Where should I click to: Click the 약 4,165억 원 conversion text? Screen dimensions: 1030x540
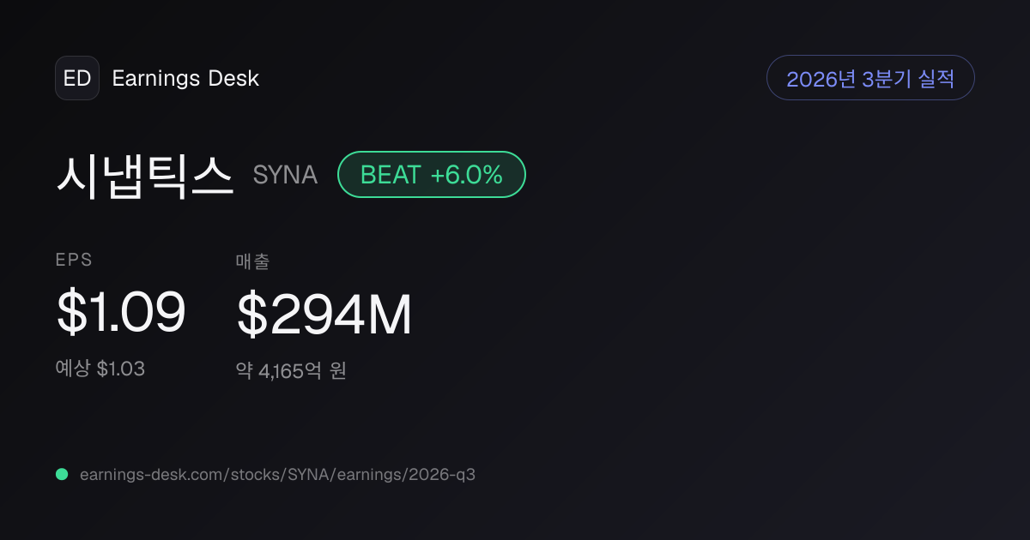291,371
